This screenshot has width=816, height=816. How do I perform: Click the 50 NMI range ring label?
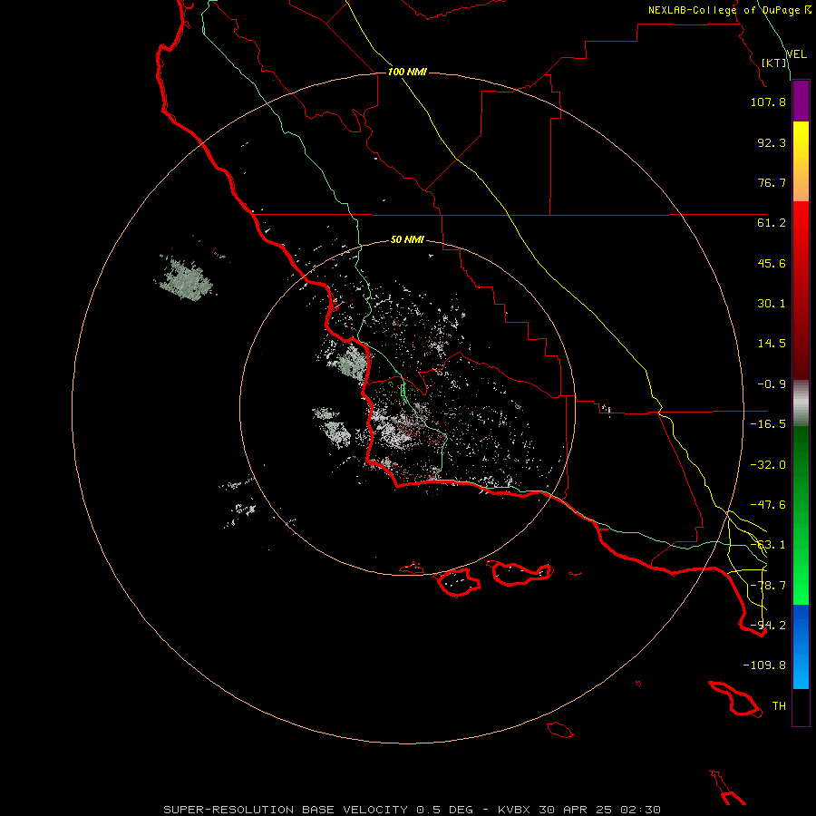[407, 240]
